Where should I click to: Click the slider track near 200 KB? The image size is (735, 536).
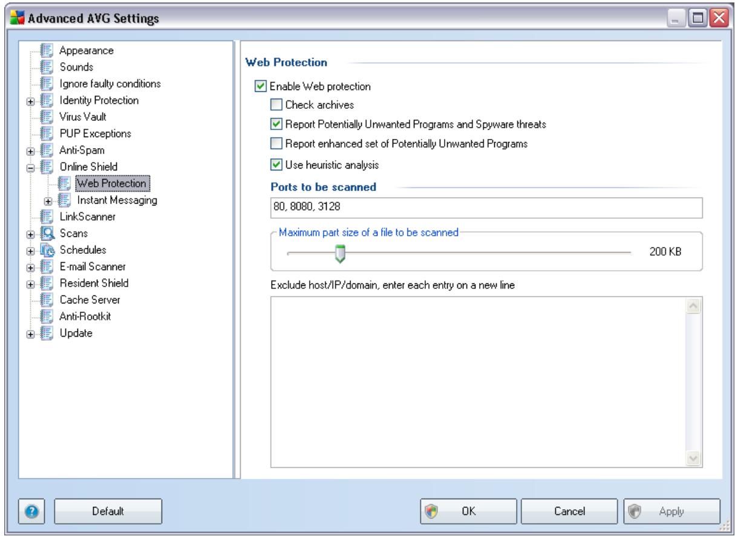click(x=460, y=252)
